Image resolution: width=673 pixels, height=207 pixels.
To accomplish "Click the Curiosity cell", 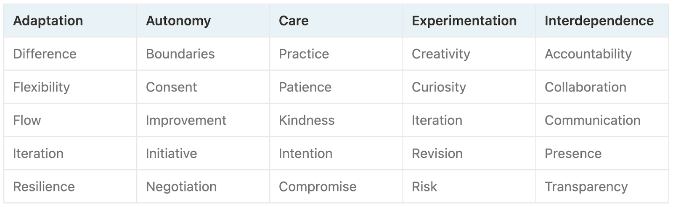I will [x=469, y=87].
